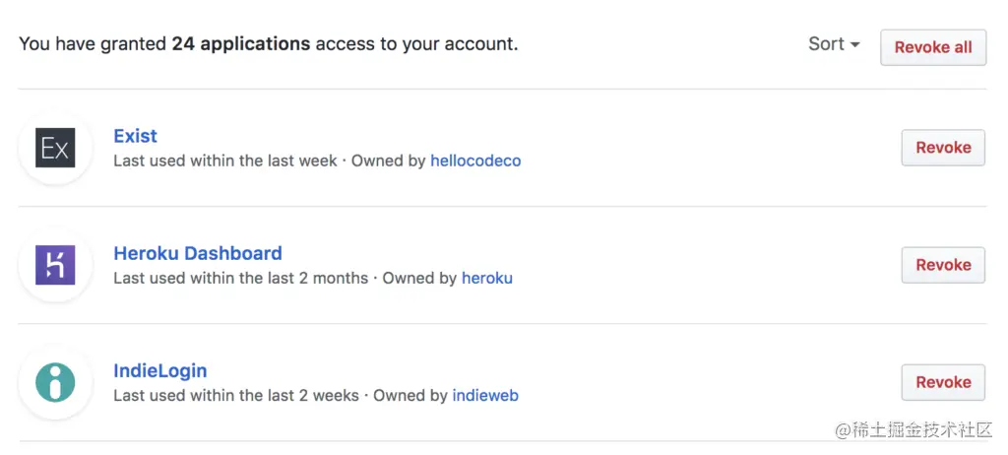
Task: Revoke access for the Exist application
Action: click(943, 148)
